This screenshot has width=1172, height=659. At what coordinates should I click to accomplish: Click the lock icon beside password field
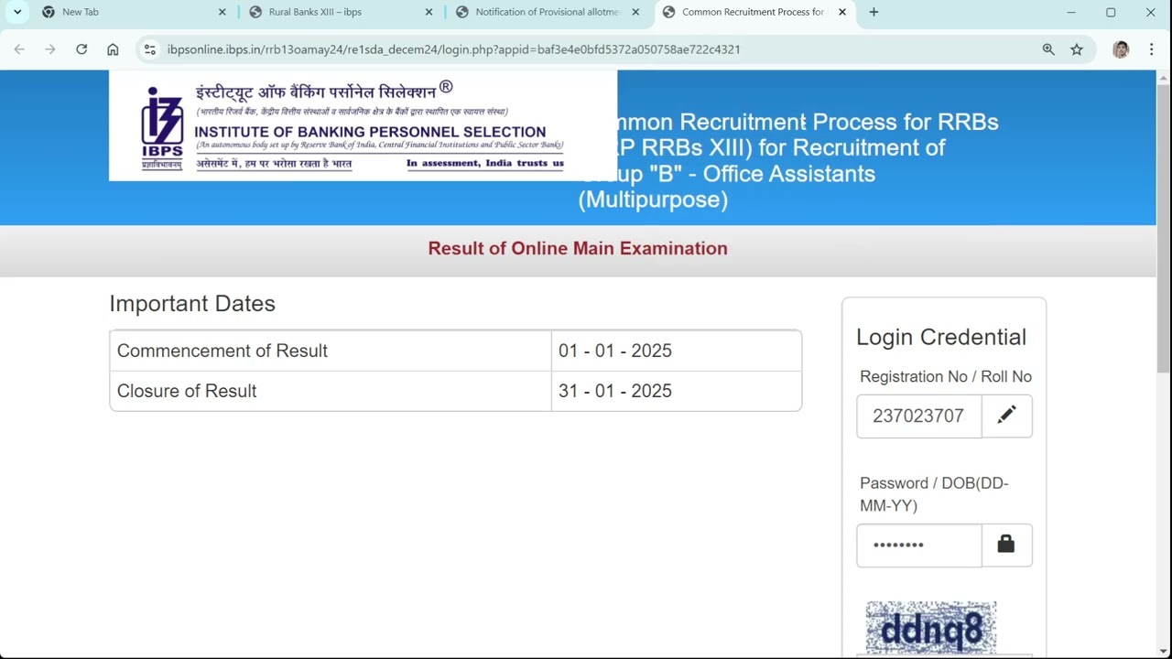tap(1006, 545)
